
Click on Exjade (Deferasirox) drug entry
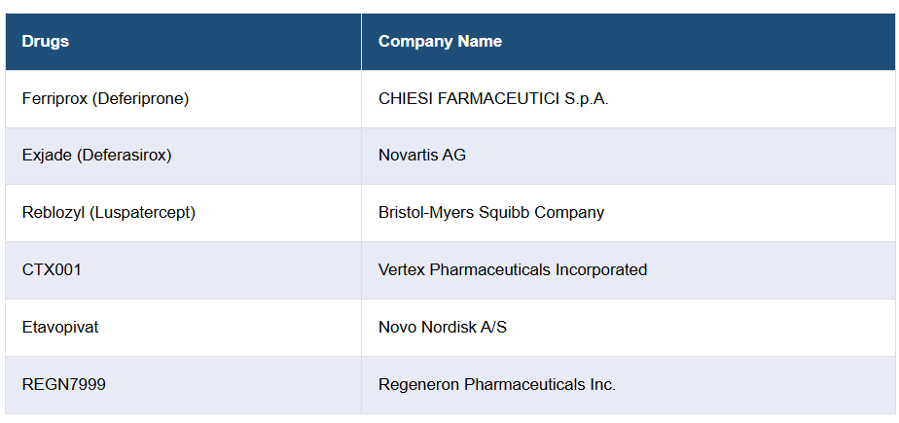click(96, 156)
